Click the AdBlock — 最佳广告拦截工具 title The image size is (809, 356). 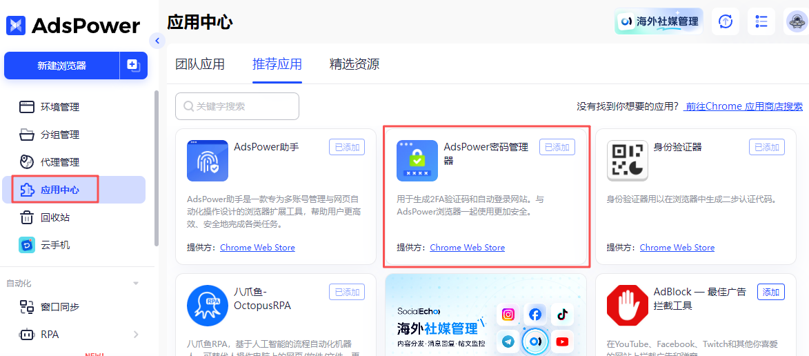[x=699, y=299]
